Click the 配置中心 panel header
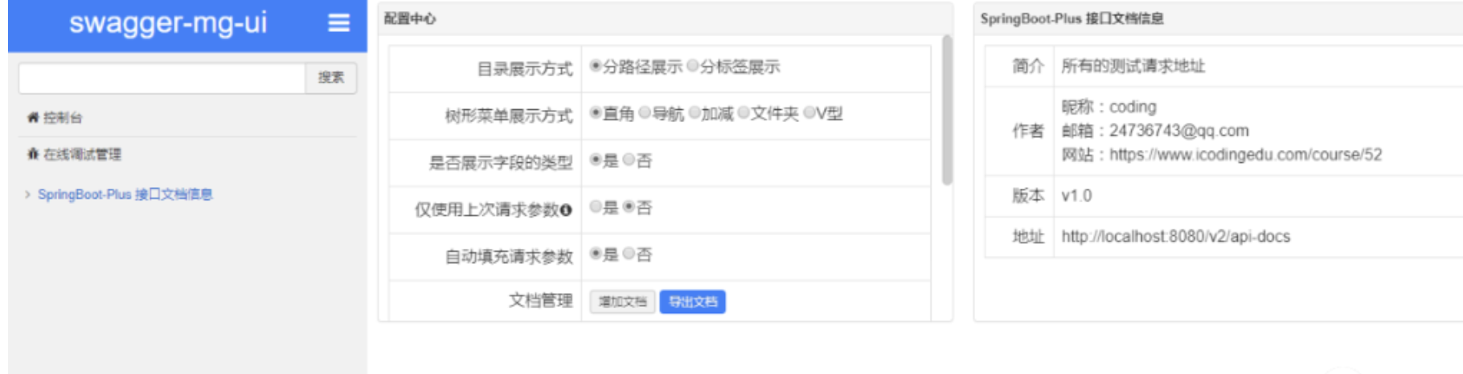Viewport: 1463px width, 374px height. pos(666,18)
